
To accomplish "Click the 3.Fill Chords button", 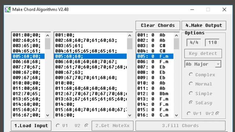I will pos(180,126).
